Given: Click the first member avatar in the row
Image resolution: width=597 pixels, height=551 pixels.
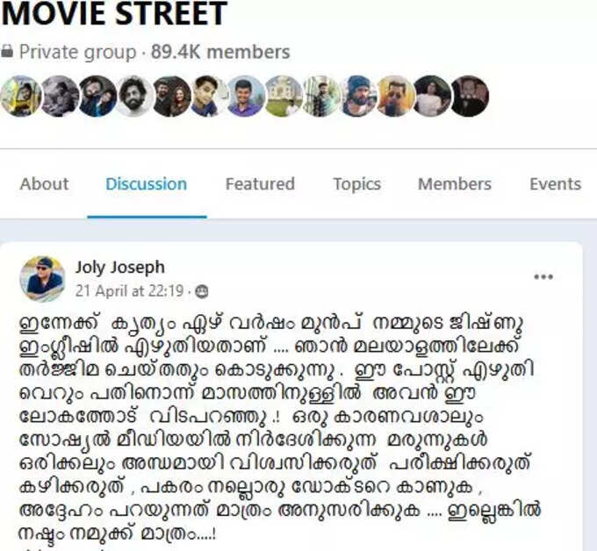Looking at the screenshot, I should pos(21,97).
